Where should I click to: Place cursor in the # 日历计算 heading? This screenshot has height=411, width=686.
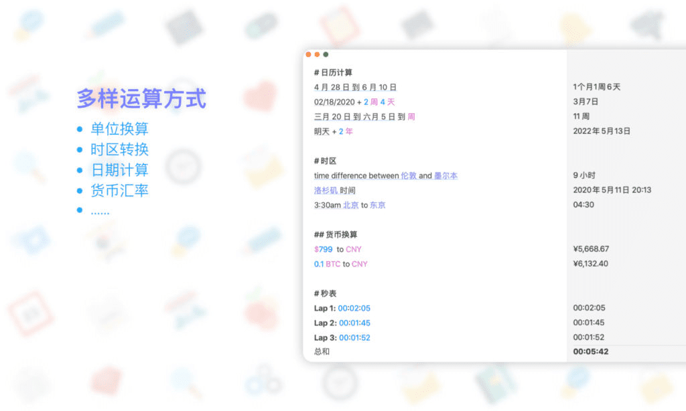[x=333, y=72]
